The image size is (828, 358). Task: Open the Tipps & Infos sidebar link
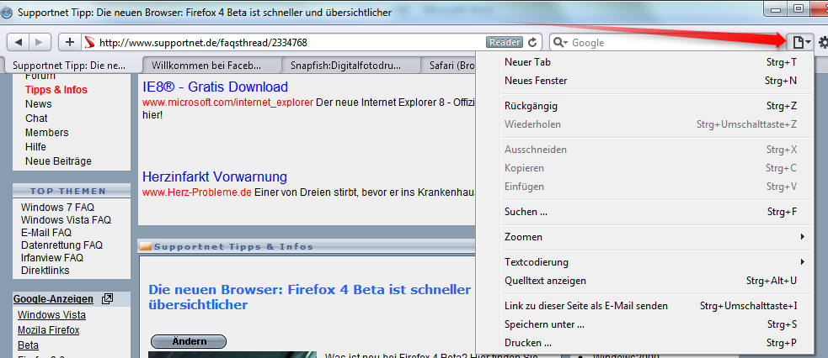[56, 90]
